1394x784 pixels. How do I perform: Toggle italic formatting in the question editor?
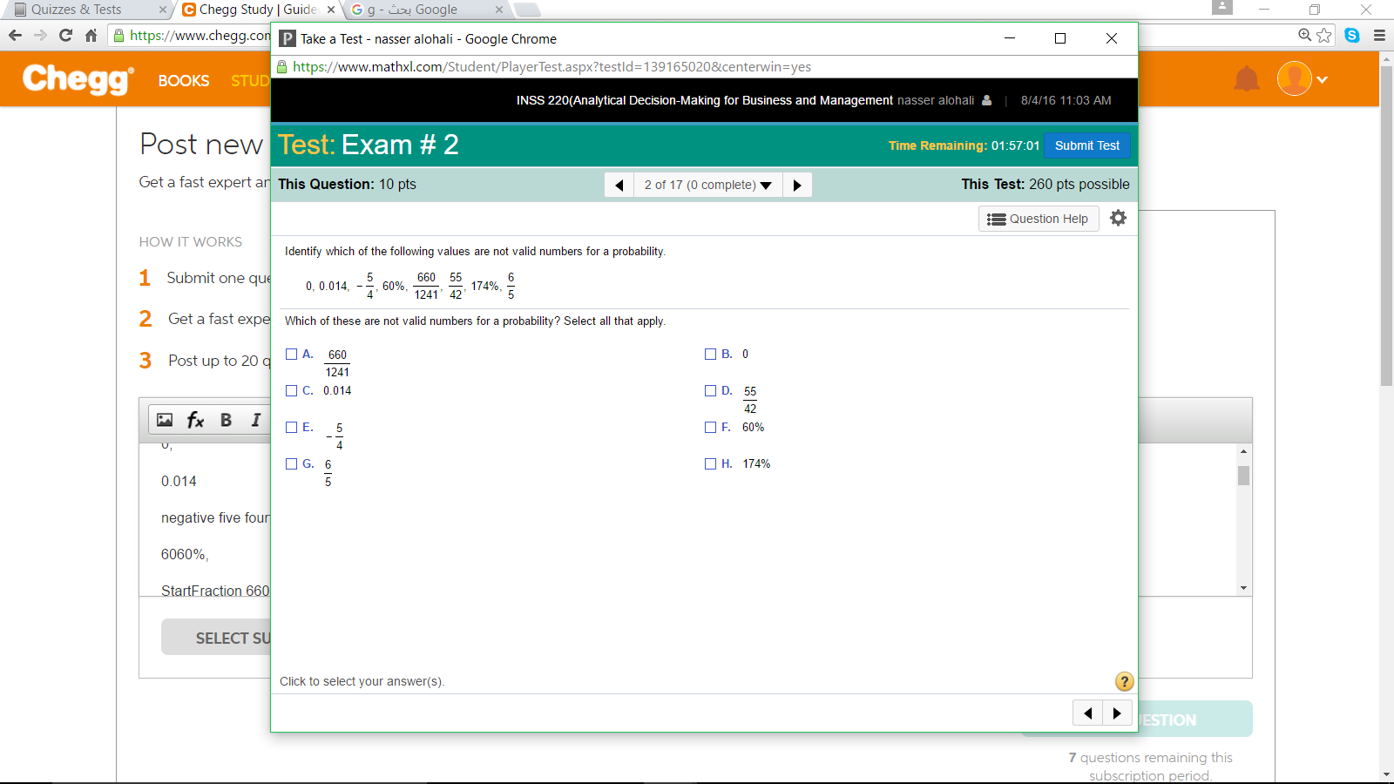point(254,420)
